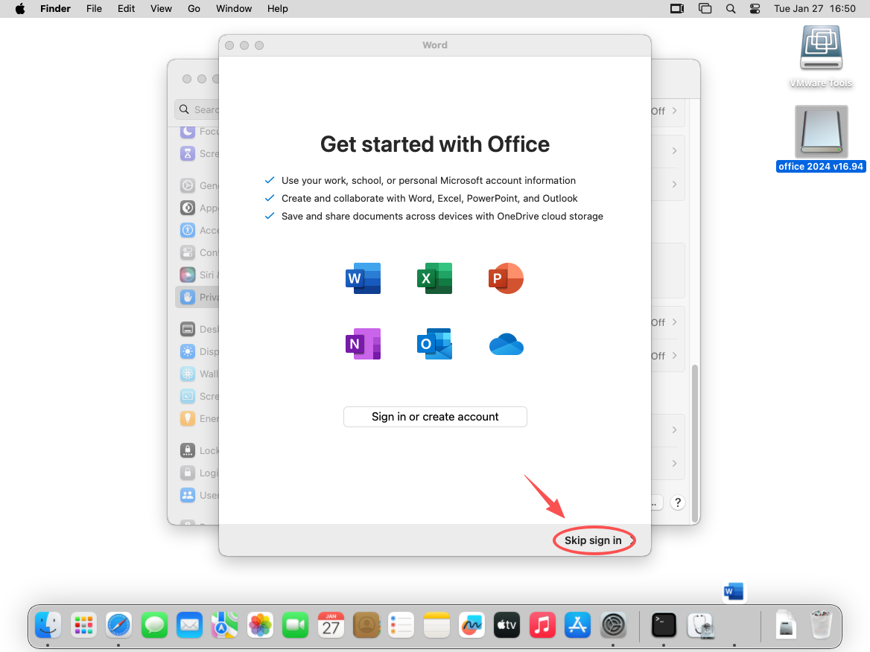Select Privacy item in Settings sidebar
Image resolution: width=870 pixels, height=652 pixels.
tap(197, 297)
